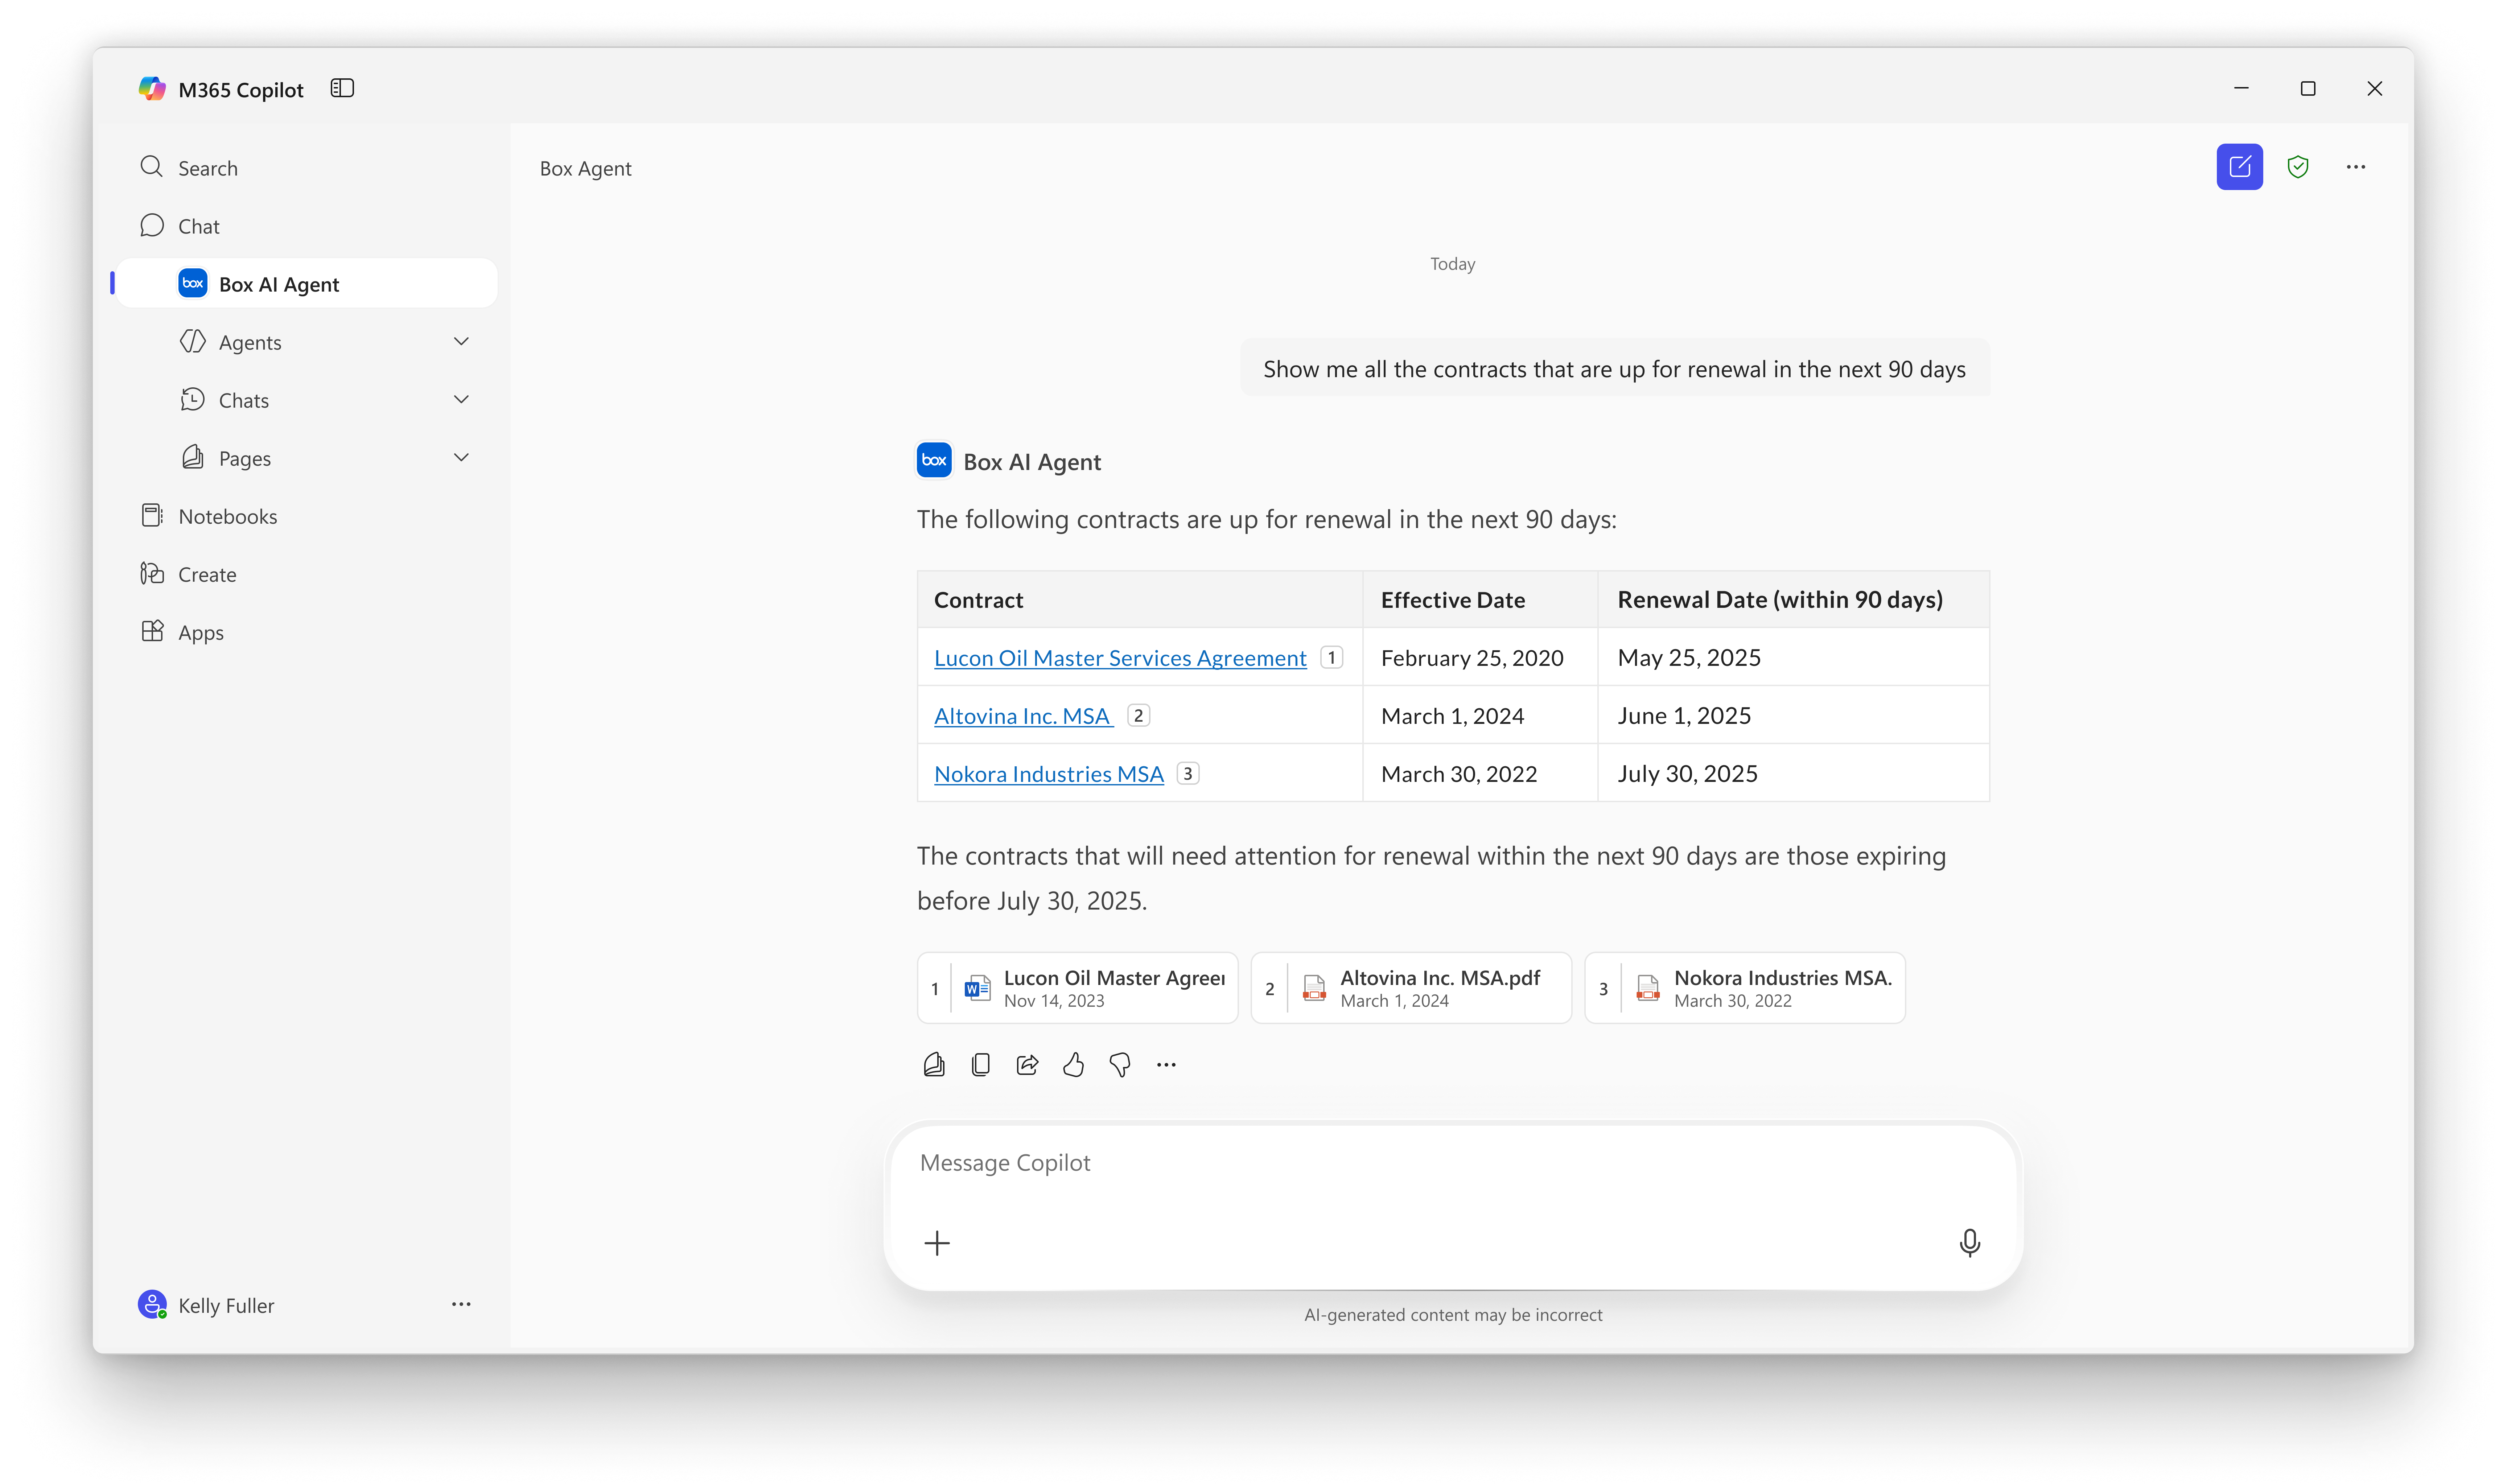Expand the Chats chevron
Image resolution: width=2507 pixels, height=1484 pixels.
pyautogui.click(x=461, y=400)
